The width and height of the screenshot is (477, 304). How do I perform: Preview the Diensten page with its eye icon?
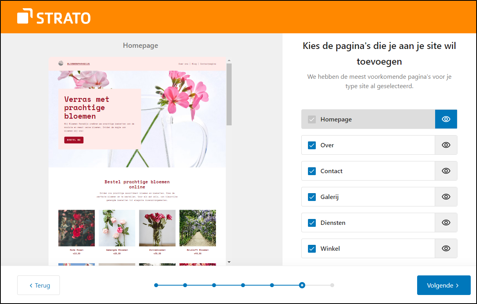coord(446,223)
